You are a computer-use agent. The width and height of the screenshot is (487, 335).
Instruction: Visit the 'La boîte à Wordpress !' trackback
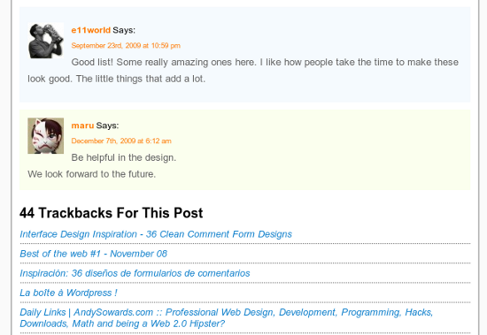[x=69, y=293]
